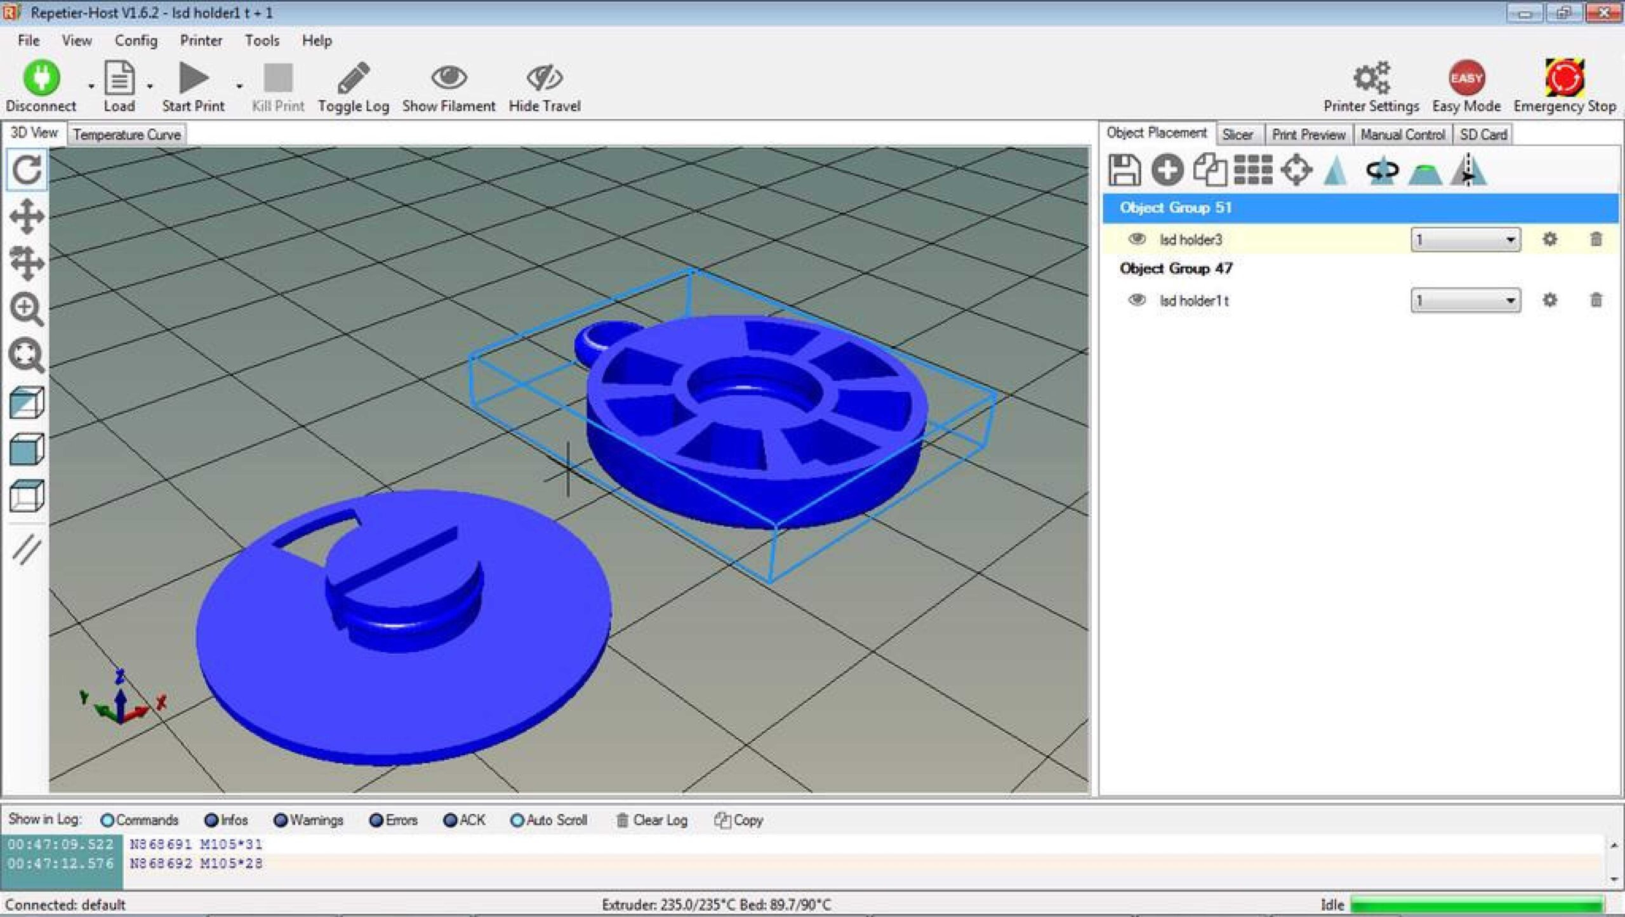Click the mirror object icon
The height and width of the screenshot is (917, 1625).
tap(1468, 170)
